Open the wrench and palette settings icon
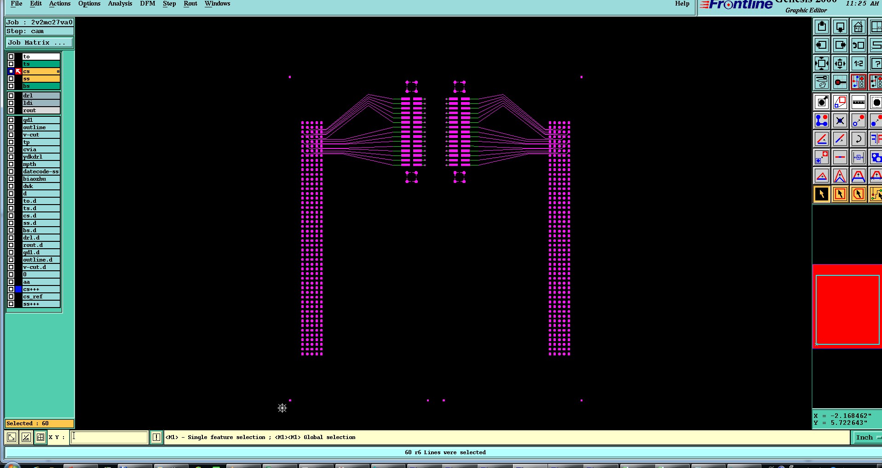882x468 pixels. (x=822, y=82)
